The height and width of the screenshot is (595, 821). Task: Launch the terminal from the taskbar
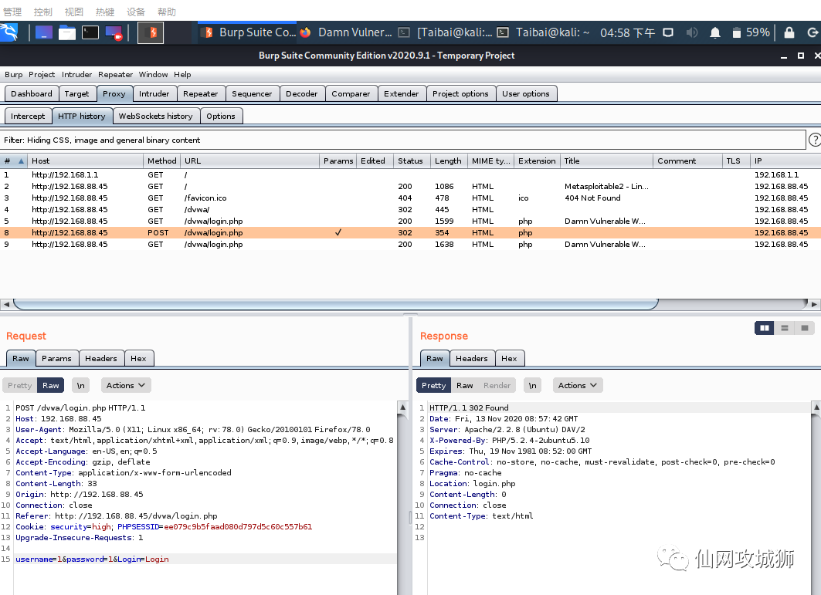[x=90, y=32]
